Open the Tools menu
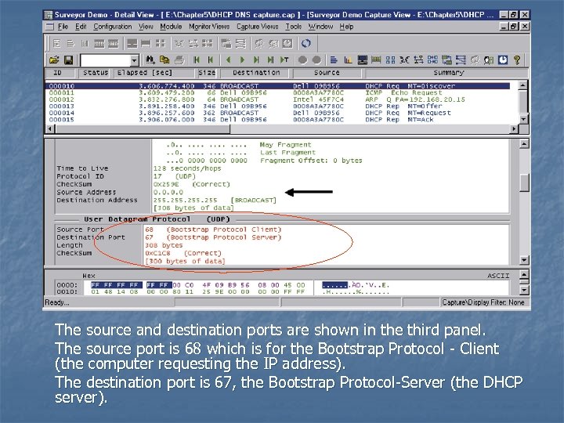The image size is (564, 423). coord(294,27)
